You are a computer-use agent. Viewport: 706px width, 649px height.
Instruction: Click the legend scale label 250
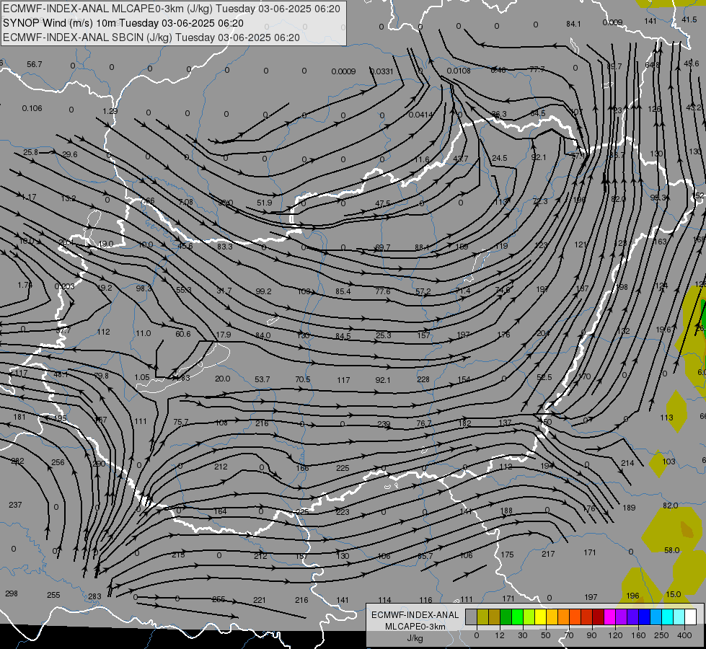661,635
